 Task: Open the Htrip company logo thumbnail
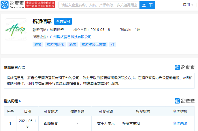[x=16, y=30]
